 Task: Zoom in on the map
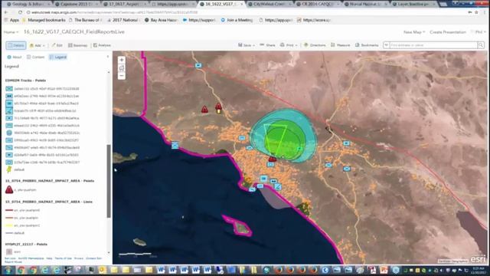coord(122,60)
